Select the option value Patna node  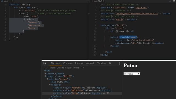pos(78,93)
